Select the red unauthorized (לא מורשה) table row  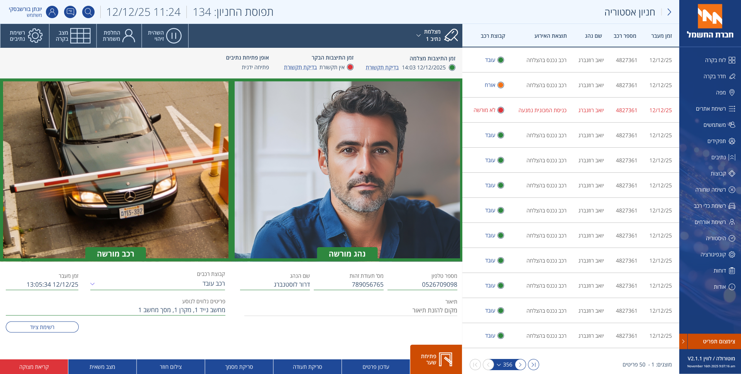pos(570,110)
